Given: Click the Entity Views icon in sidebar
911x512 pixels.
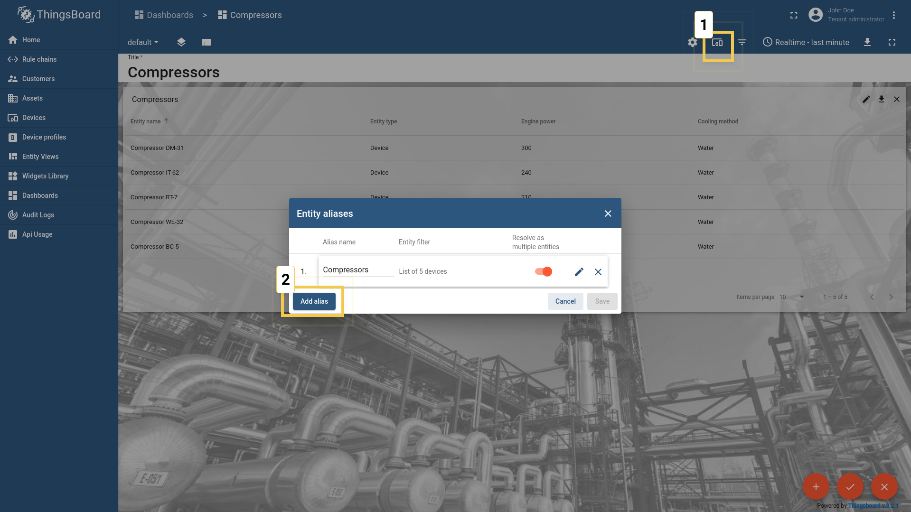Looking at the screenshot, I should coord(13,157).
